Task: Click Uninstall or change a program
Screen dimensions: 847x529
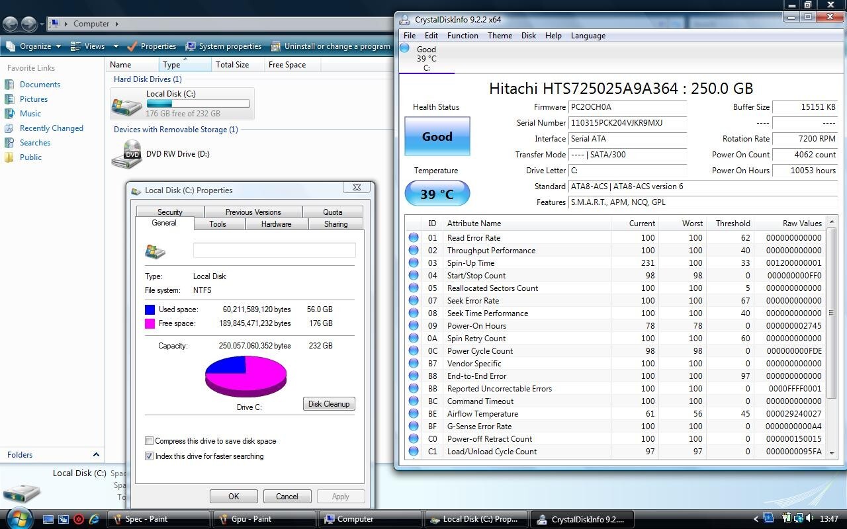Action: [330, 46]
